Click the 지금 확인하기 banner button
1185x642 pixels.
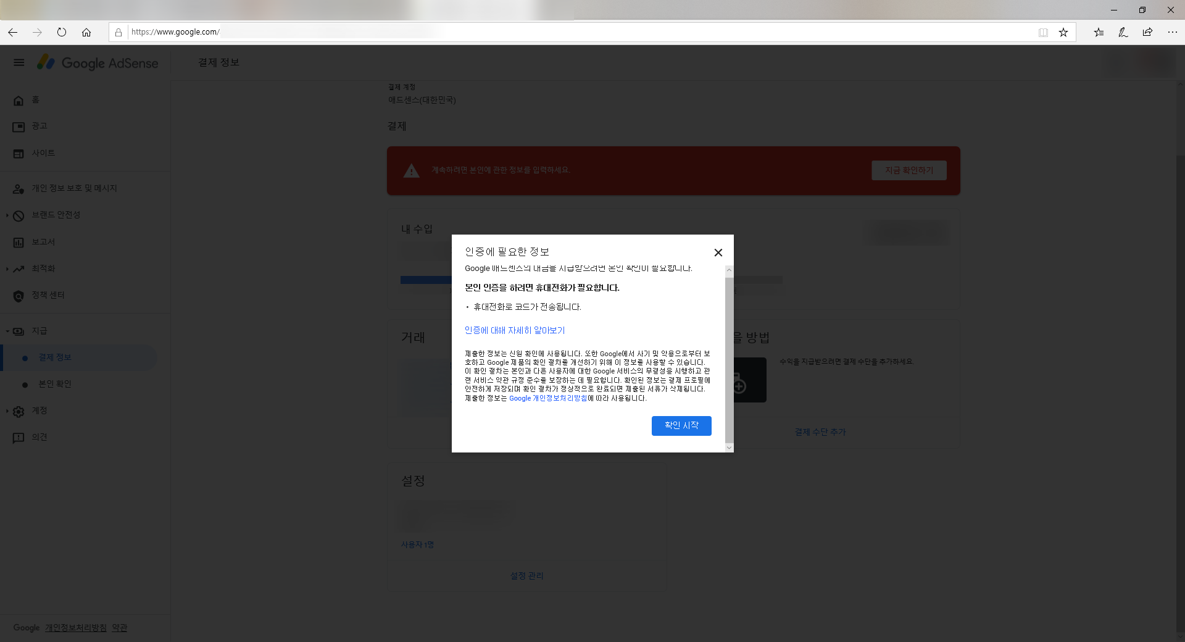tap(909, 171)
